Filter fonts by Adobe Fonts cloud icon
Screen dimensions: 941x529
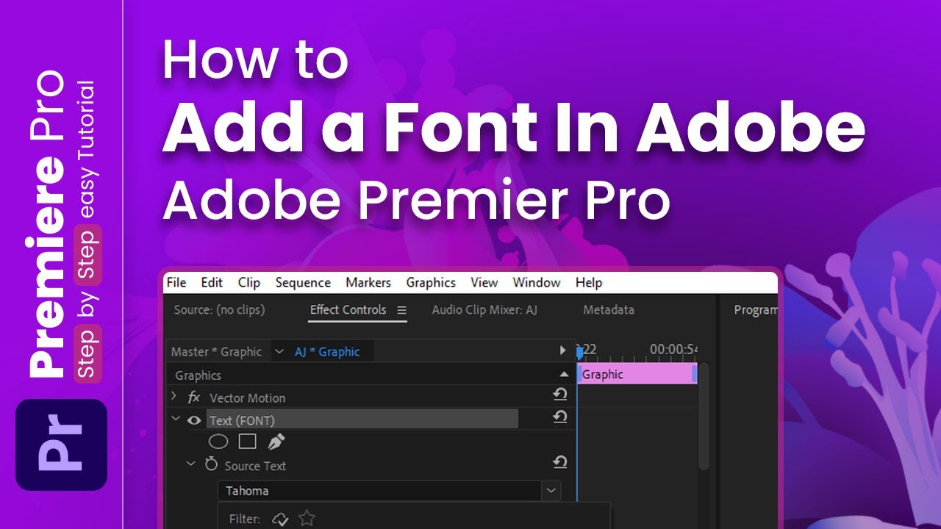tap(280, 519)
